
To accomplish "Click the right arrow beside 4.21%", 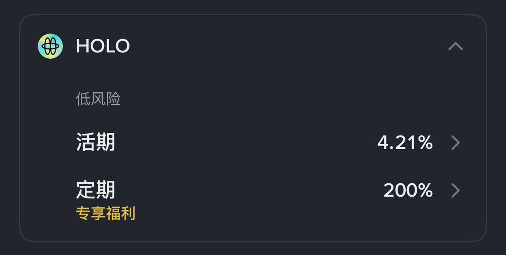I will pyautogui.click(x=455, y=143).
